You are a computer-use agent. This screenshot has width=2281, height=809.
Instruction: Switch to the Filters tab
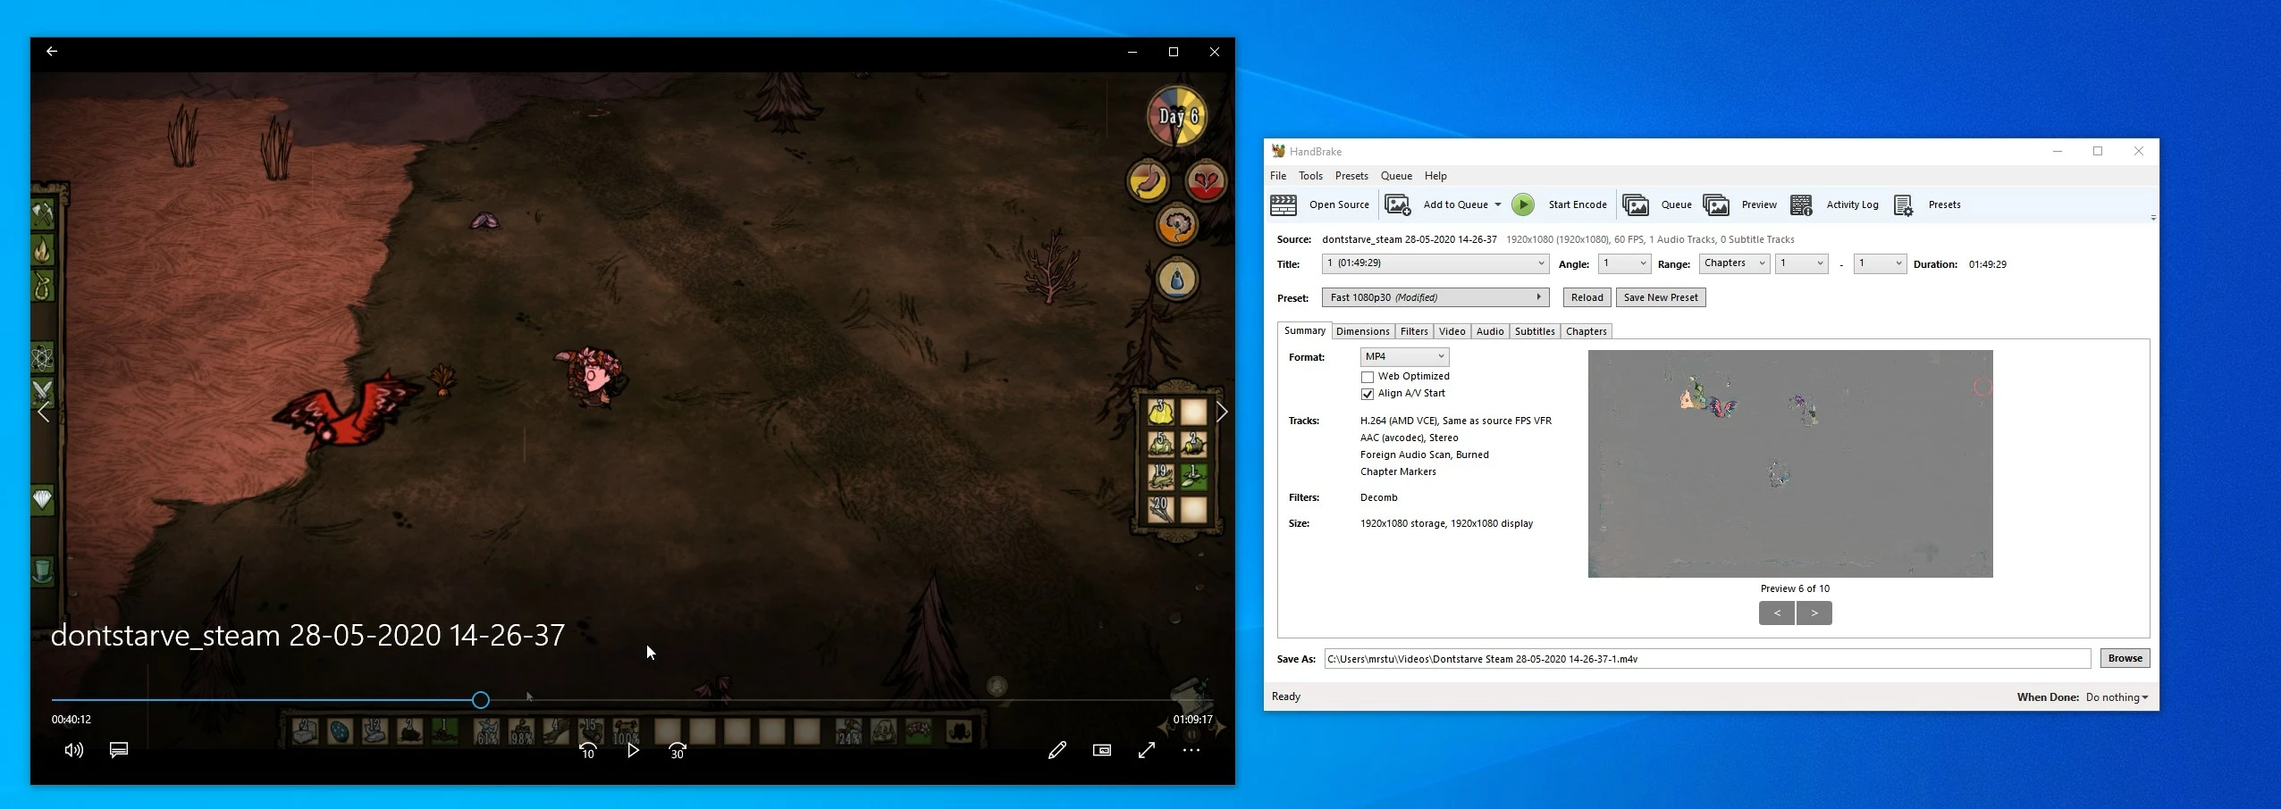(1414, 331)
